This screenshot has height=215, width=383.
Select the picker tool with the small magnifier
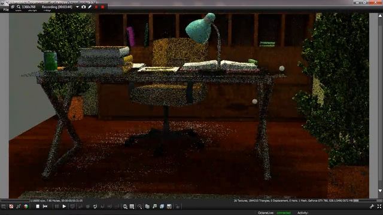tap(139, 207)
